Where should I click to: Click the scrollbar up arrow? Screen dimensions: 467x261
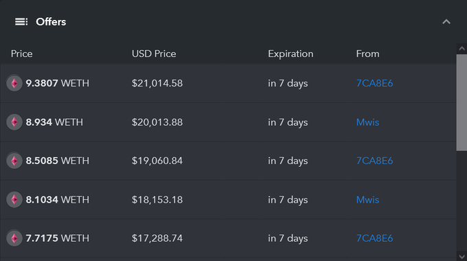[x=462, y=49]
